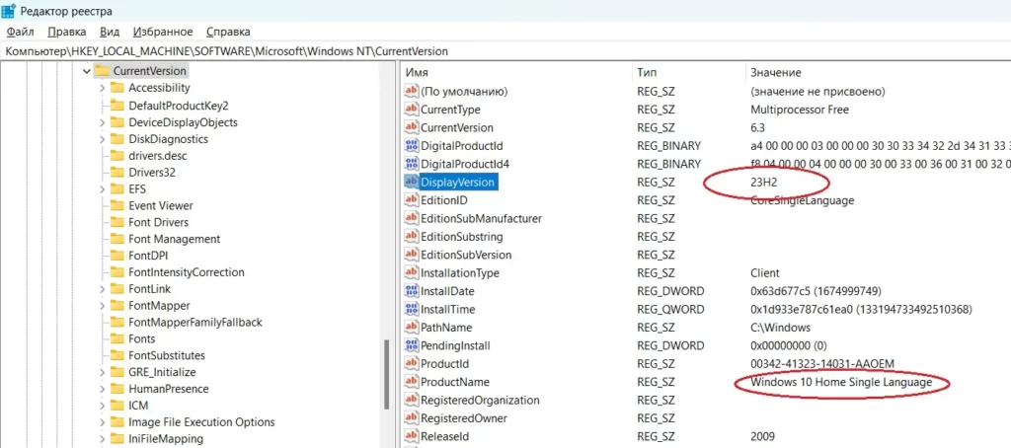Click the Registry Editor app icon in title bar
This screenshot has height=448, width=1011.
tap(9, 10)
